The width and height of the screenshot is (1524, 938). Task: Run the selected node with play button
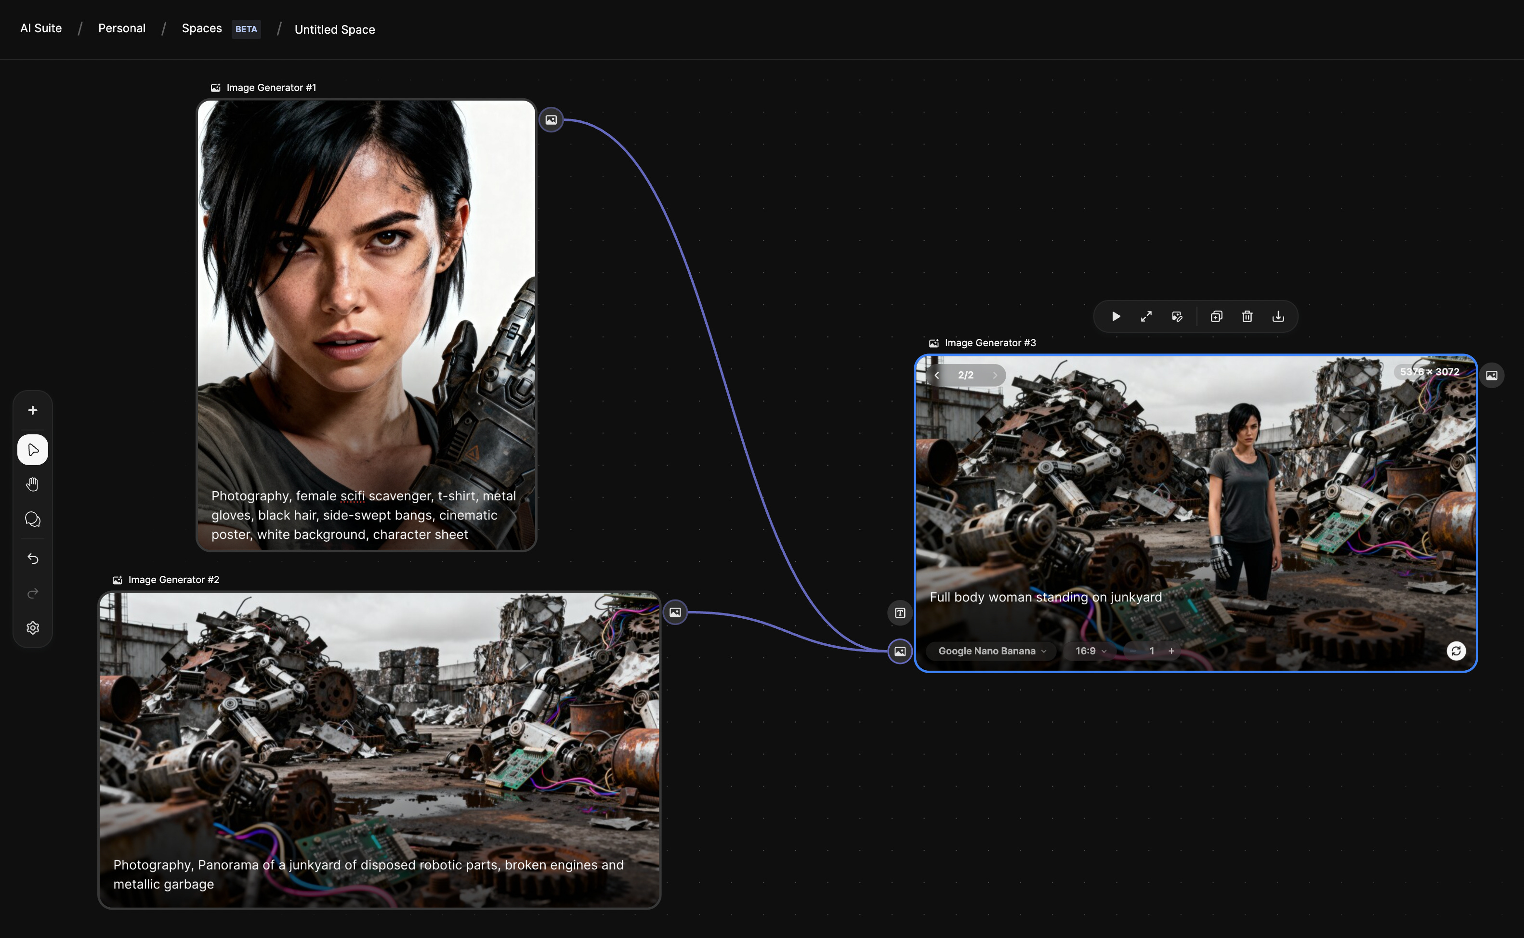(x=1116, y=316)
